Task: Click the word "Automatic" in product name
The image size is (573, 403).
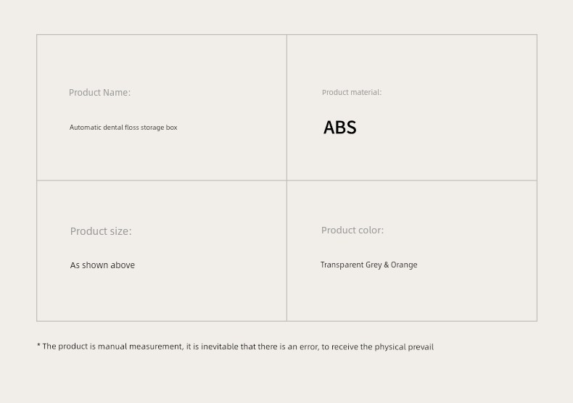Action: click(85, 128)
